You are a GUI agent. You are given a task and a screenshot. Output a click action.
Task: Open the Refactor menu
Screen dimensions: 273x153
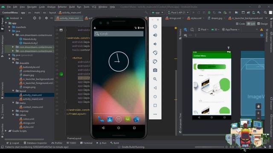(62, 7)
